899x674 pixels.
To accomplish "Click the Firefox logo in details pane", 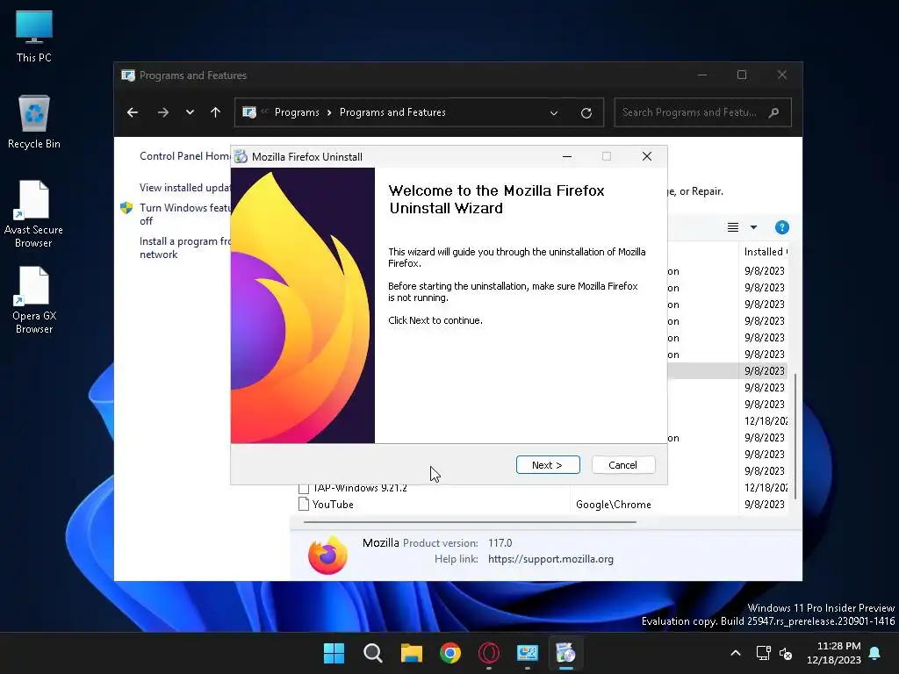I will tap(327, 555).
